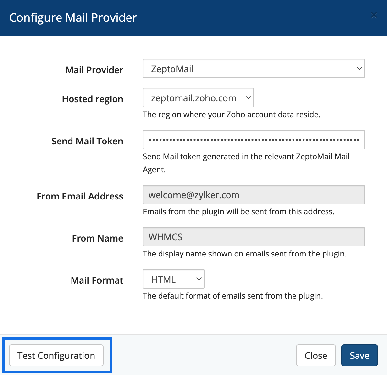Click the From Name field containing WHMCS
The width and height of the screenshot is (387, 375).
click(x=254, y=237)
